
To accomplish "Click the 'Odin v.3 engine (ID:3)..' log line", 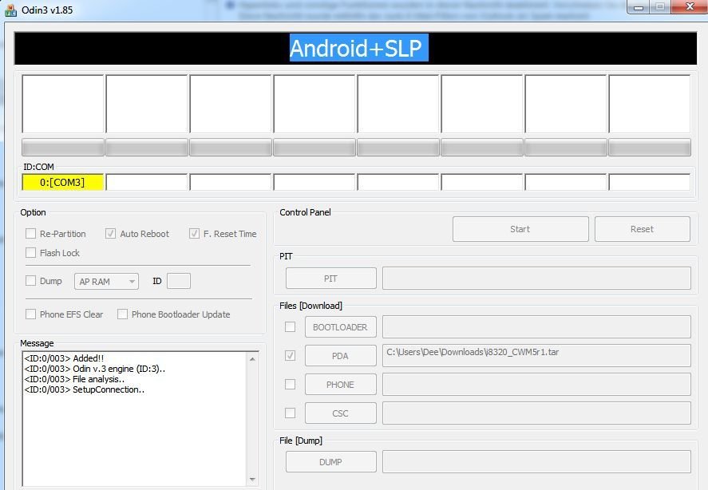I will (x=95, y=369).
